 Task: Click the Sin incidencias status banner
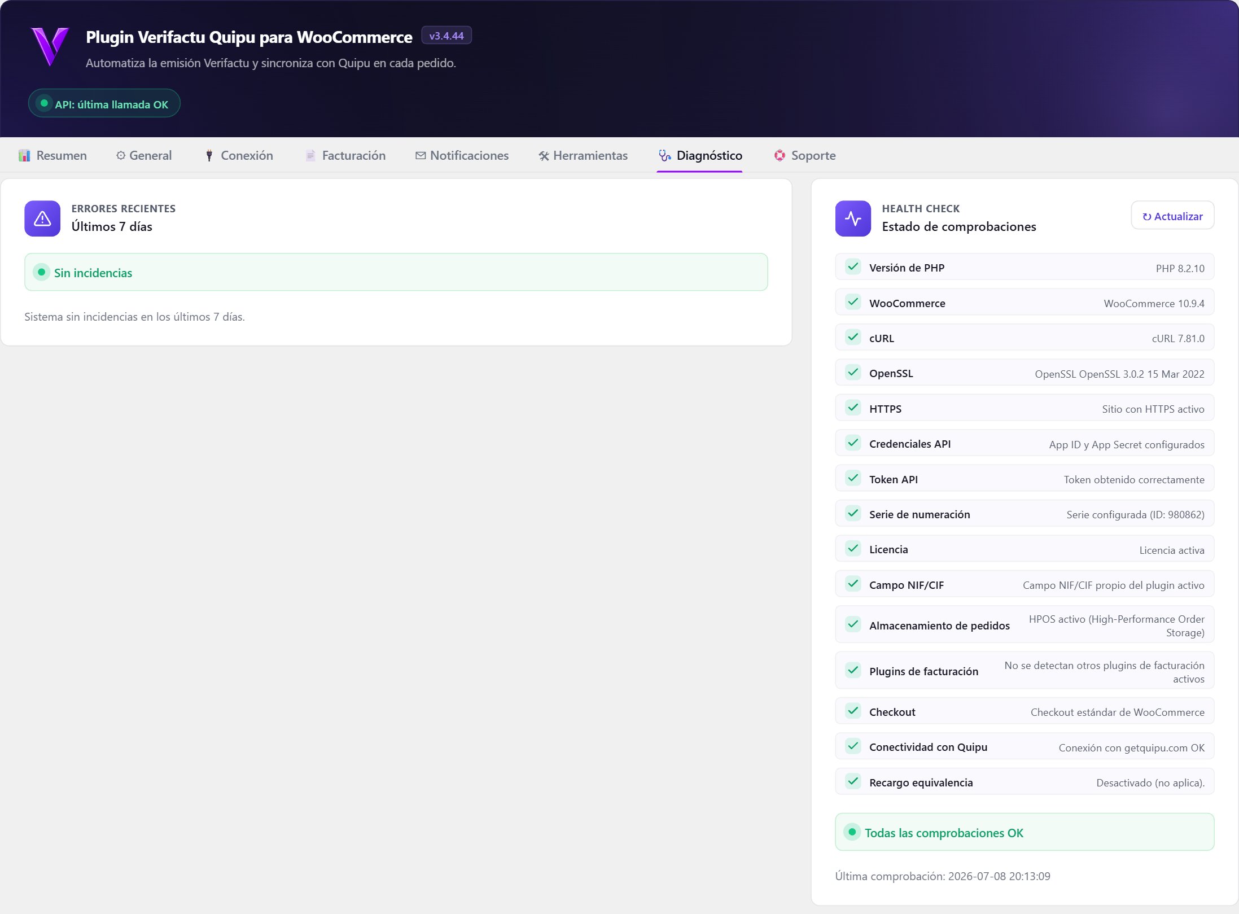(x=396, y=272)
